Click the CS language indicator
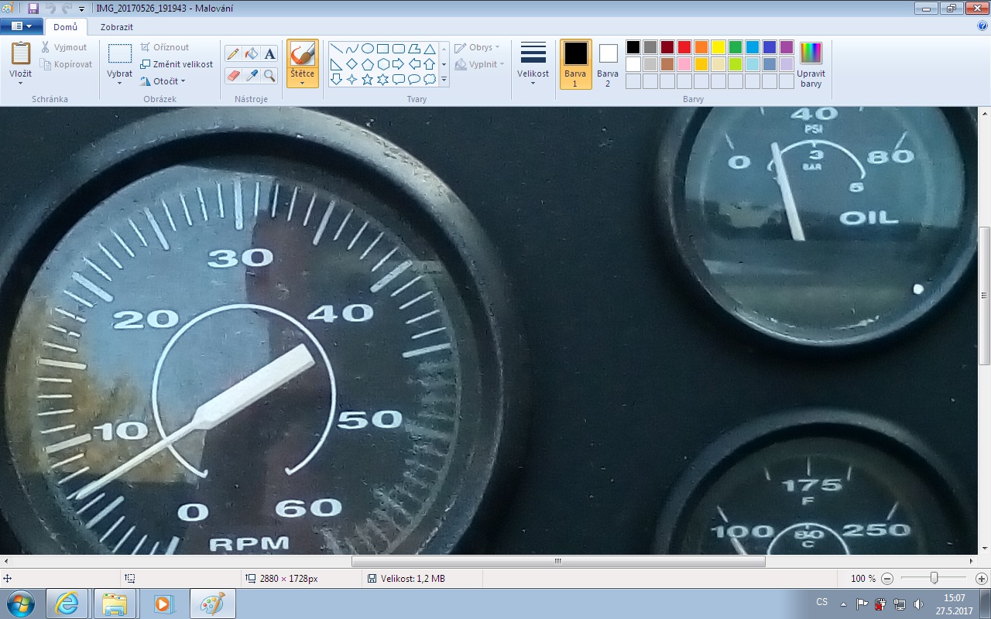Viewport: 991px width, 619px height. coord(822,602)
